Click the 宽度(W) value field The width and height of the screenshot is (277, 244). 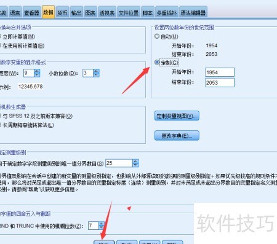(28, 73)
